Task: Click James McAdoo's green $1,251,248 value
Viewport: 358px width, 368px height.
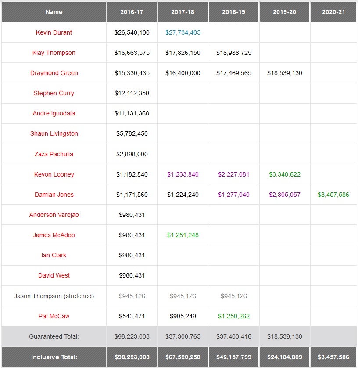Action: 183,235
